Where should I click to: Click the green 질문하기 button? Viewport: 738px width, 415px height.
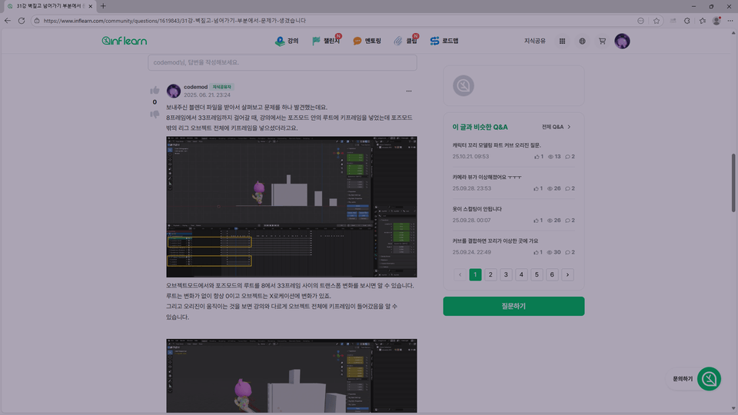tap(514, 307)
